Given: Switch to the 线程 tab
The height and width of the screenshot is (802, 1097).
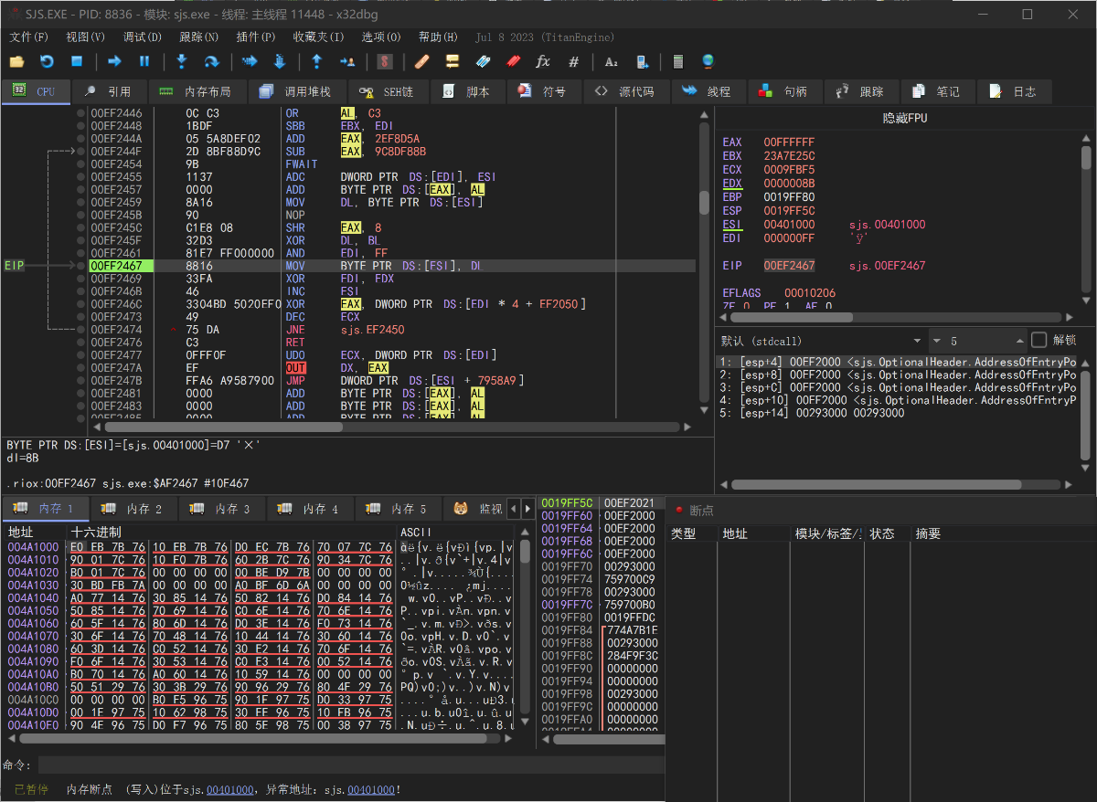Looking at the screenshot, I should pos(707,91).
